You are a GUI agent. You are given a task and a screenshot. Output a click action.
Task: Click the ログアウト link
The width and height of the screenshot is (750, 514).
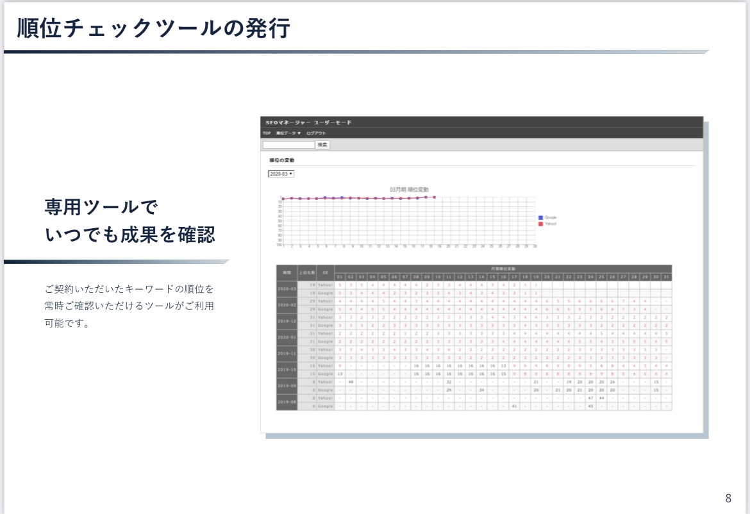pyautogui.click(x=315, y=133)
